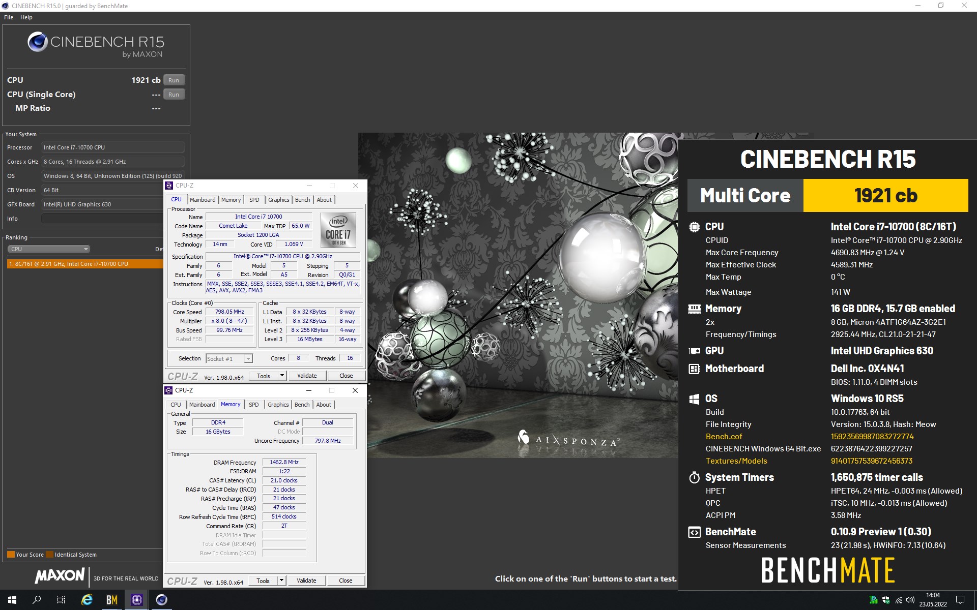The height and width of the screenshot is (610, 977).
Task: Click green BenchMate tray icon
Action: coord(874,600)
